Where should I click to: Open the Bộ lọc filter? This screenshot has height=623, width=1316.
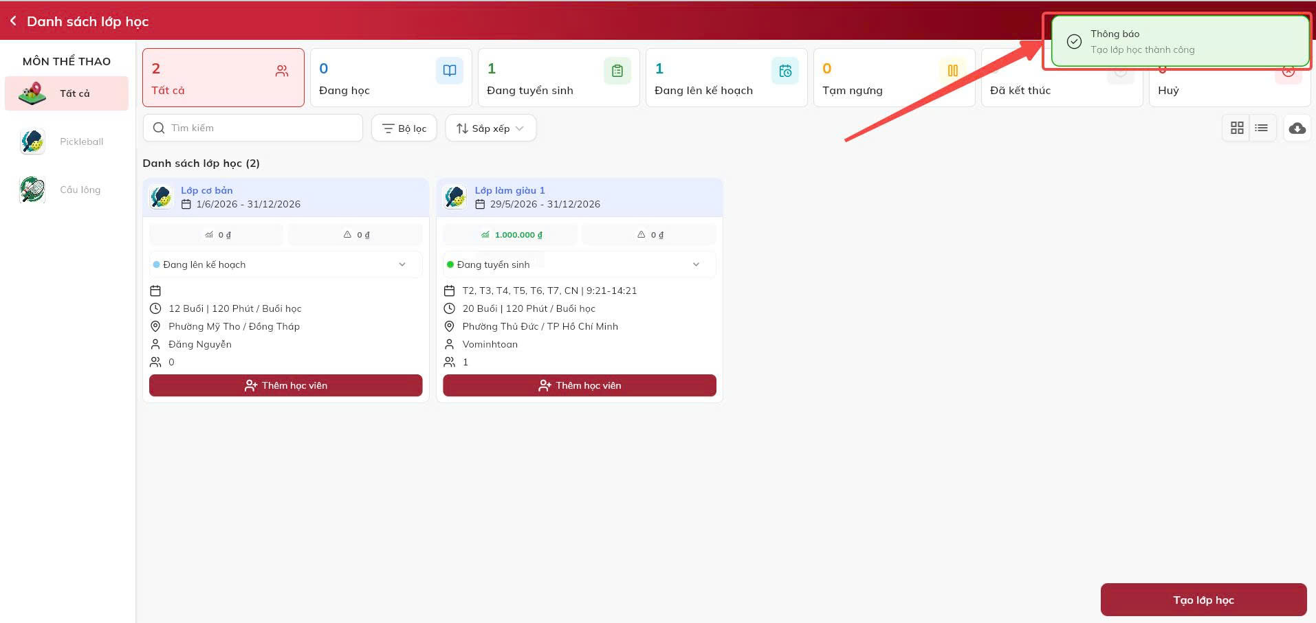point(404,128)
